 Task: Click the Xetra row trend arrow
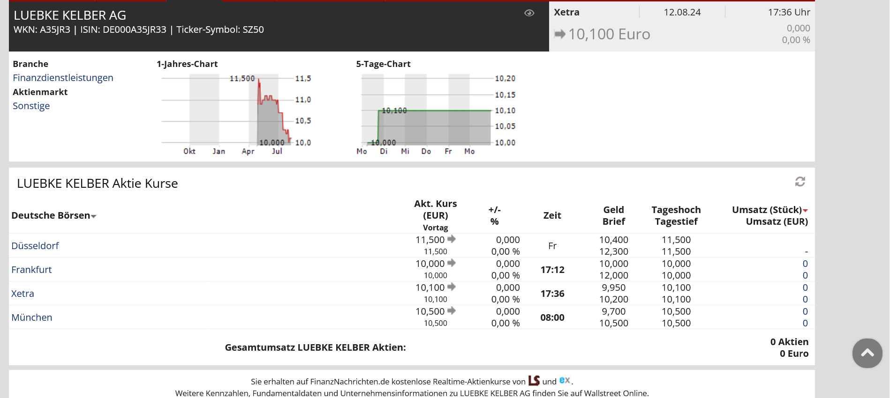[452, 287]
